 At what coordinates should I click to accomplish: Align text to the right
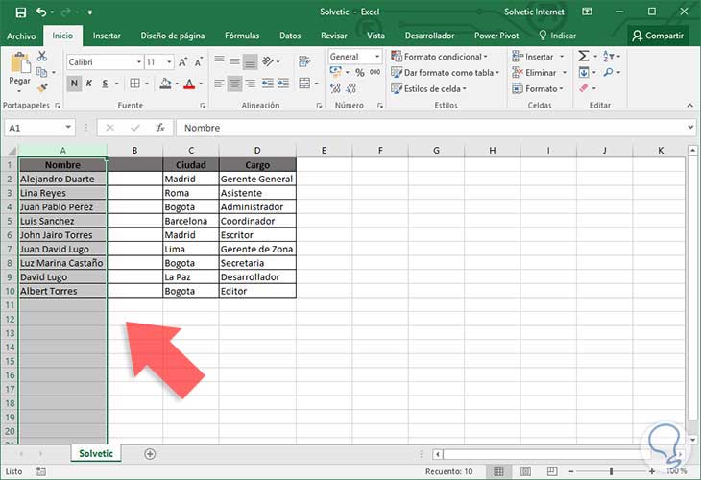tap(251, 84)
